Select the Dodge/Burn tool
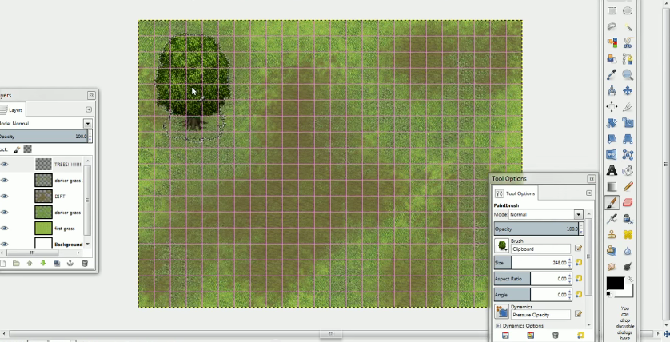The width and height of the screenshot is (670, 342). [x=628, y=266]
